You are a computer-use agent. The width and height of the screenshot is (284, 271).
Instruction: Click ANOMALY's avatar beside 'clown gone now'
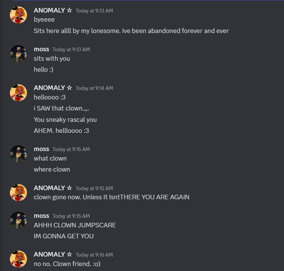18,192
